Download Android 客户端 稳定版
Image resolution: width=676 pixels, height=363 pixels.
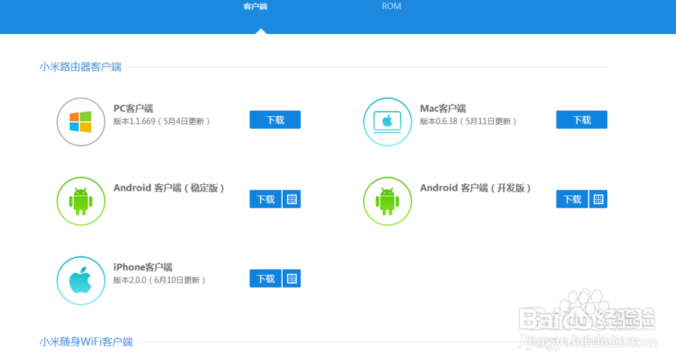[266, 199]
